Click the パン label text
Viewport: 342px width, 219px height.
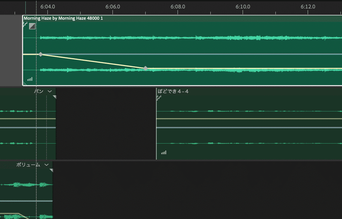click(38, 91)
